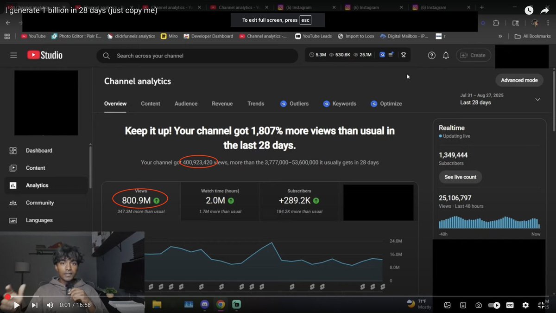Open Community in the Studio sidebar

46,203
